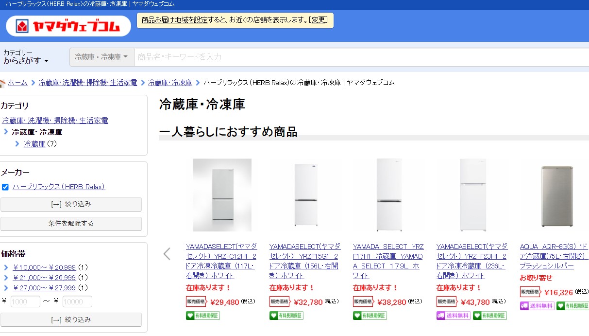
Task: Click the ¥10,000～¥20,999 price range
Action: pyautogui.click(x=44, y=267)
